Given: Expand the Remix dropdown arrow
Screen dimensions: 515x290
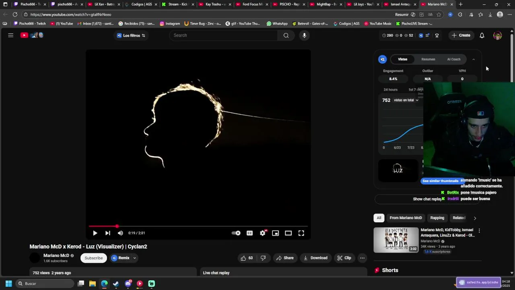Looking at the screenshot, I should [134, 258].
